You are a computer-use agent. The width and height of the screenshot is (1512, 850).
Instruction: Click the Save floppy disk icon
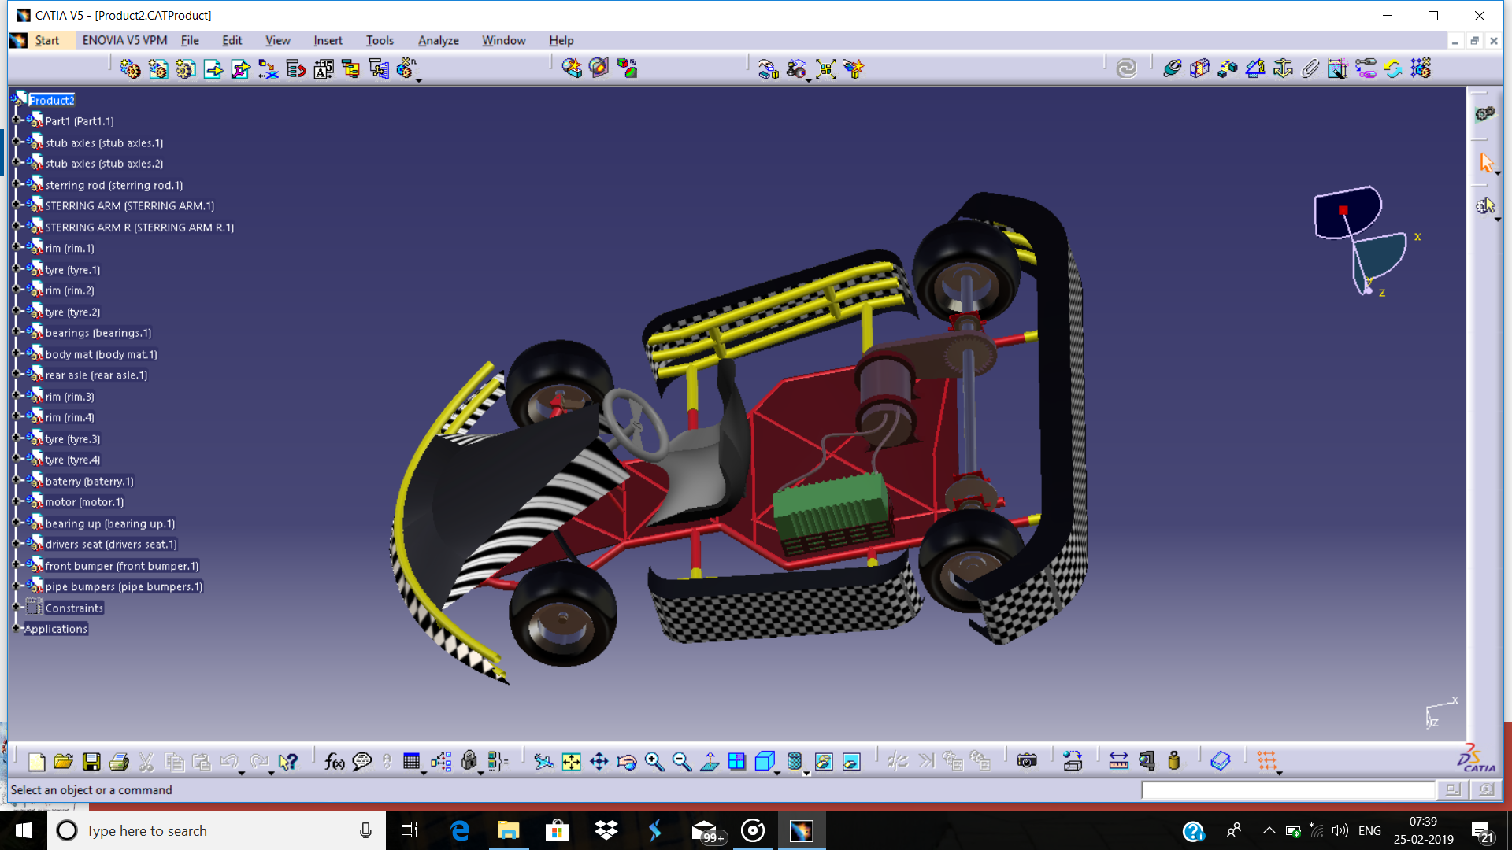(x=91, y=762)
